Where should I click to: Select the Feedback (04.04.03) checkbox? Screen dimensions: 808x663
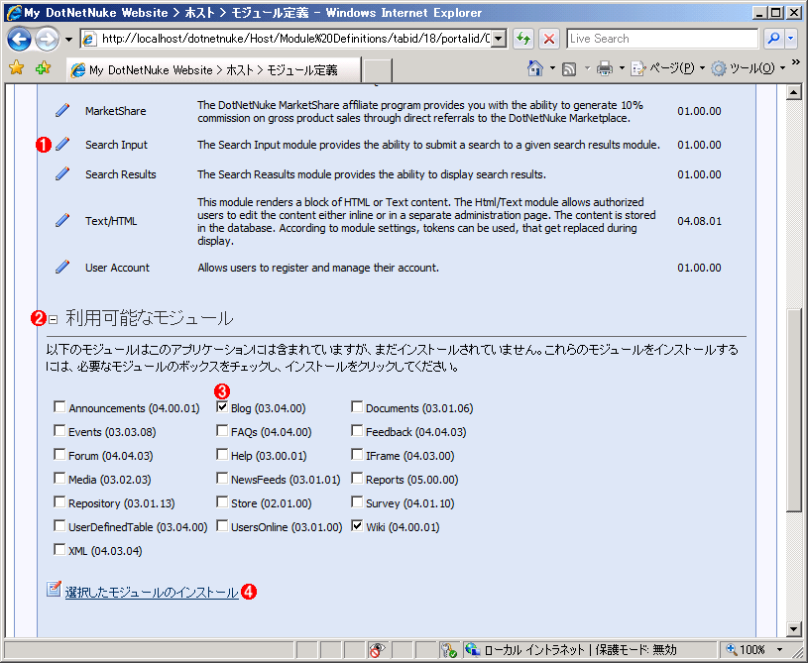357,431
